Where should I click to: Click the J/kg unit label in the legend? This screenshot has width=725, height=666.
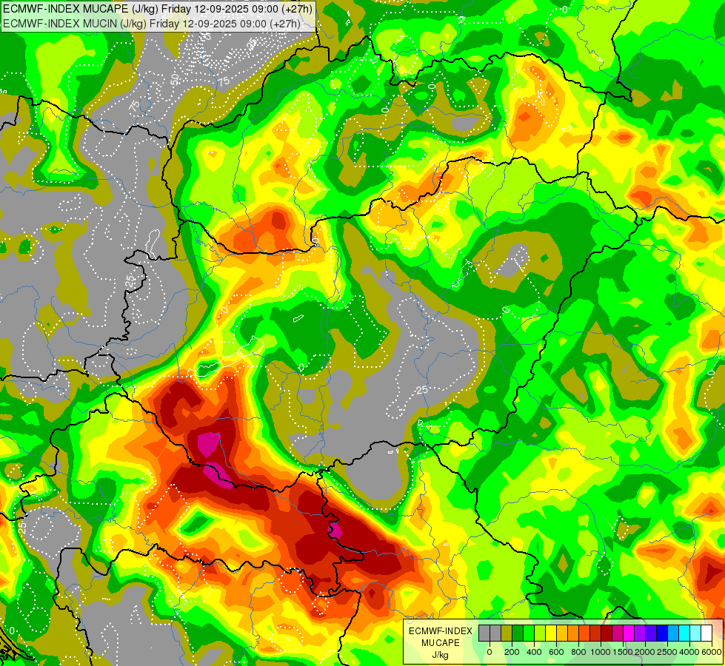(440, 655)
